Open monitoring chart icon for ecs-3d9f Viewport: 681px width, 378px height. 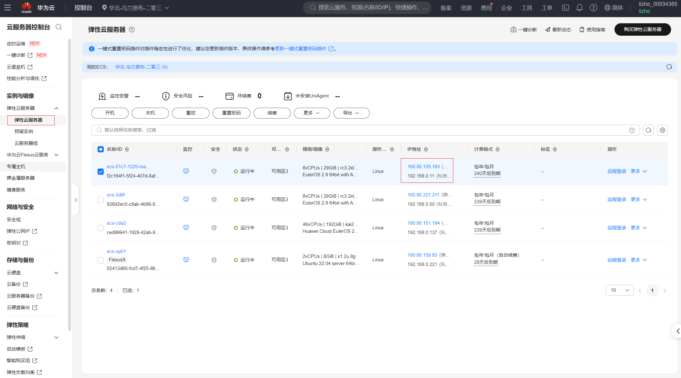[186, 199]
